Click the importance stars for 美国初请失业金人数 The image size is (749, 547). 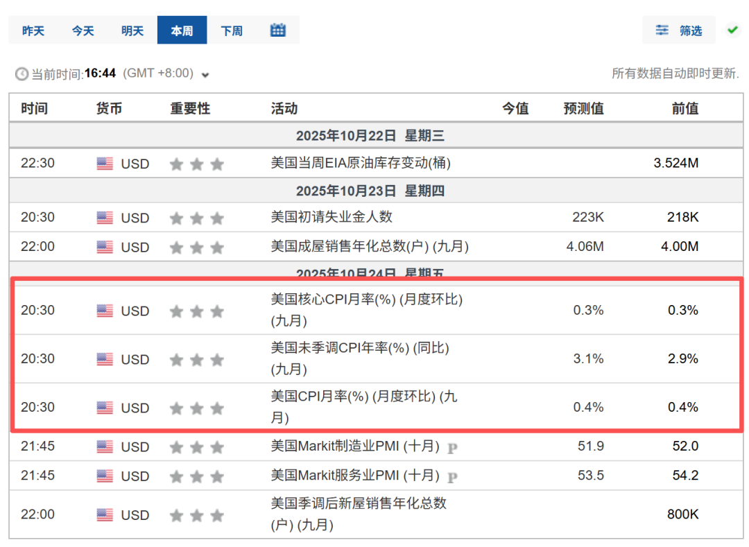pyautogui.click(x=197, y=218)
